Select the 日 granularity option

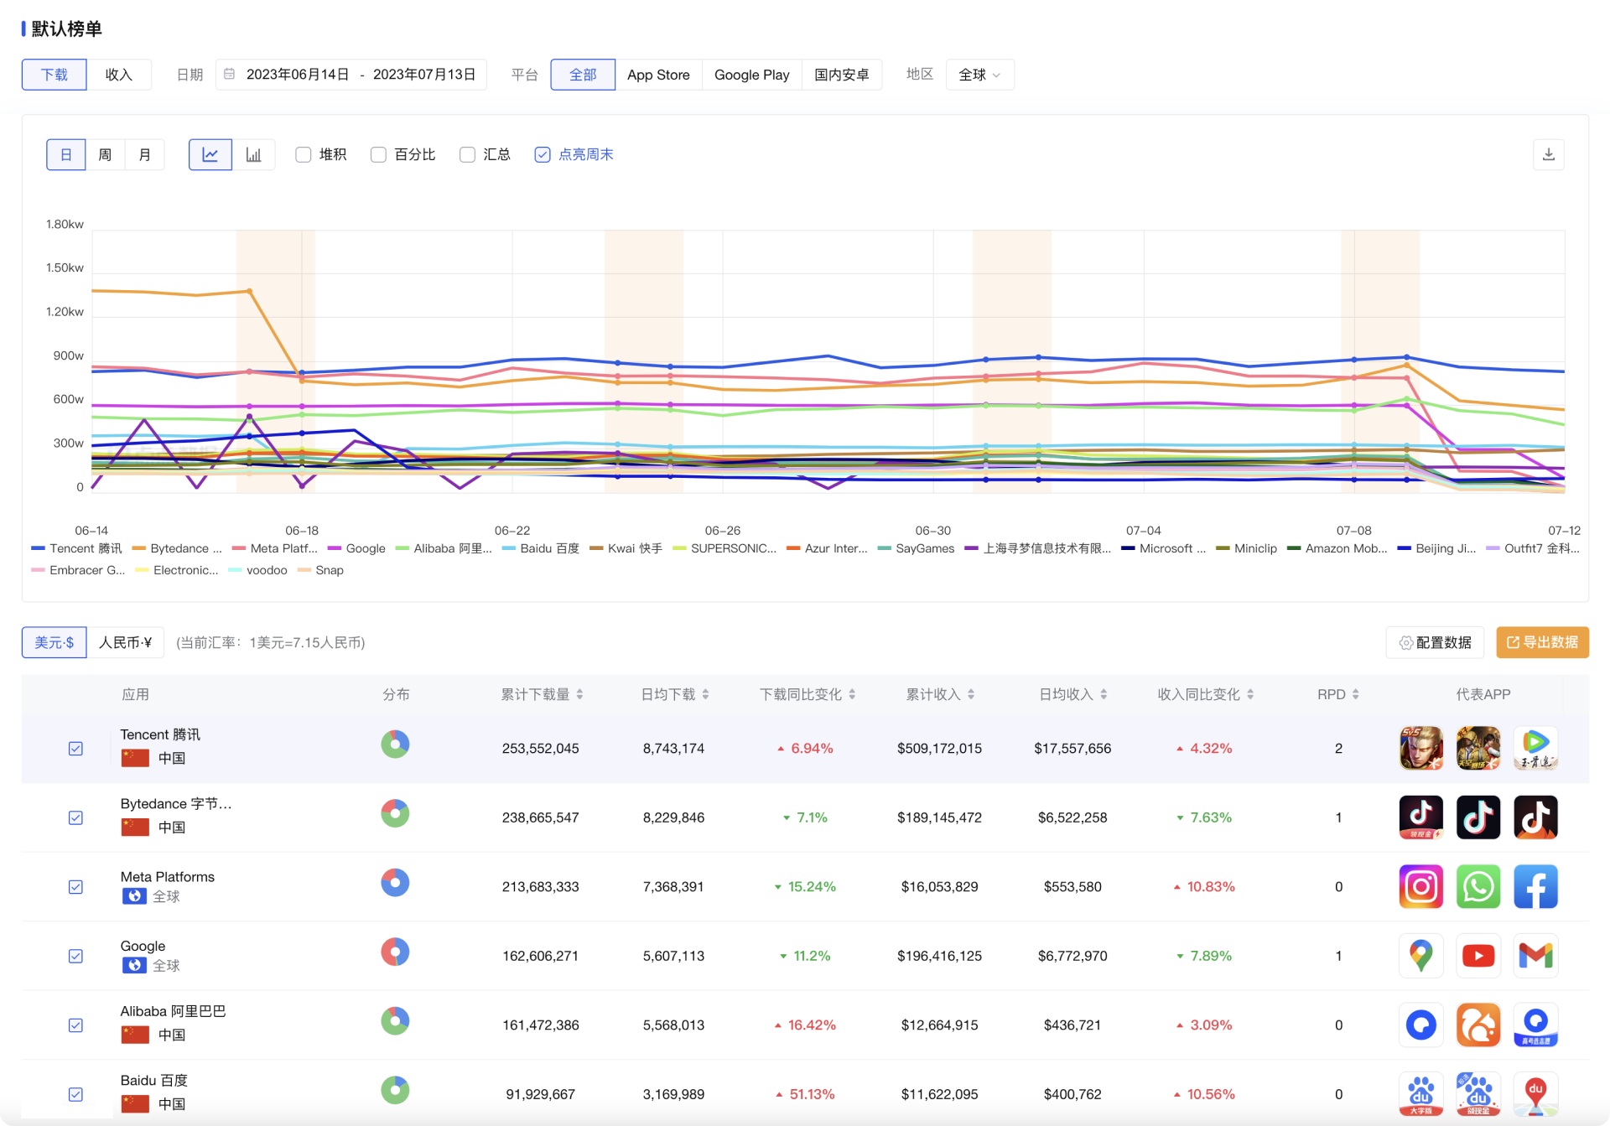65,155
